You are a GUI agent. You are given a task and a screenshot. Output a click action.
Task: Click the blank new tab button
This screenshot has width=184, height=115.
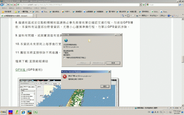tap(35, 16)
